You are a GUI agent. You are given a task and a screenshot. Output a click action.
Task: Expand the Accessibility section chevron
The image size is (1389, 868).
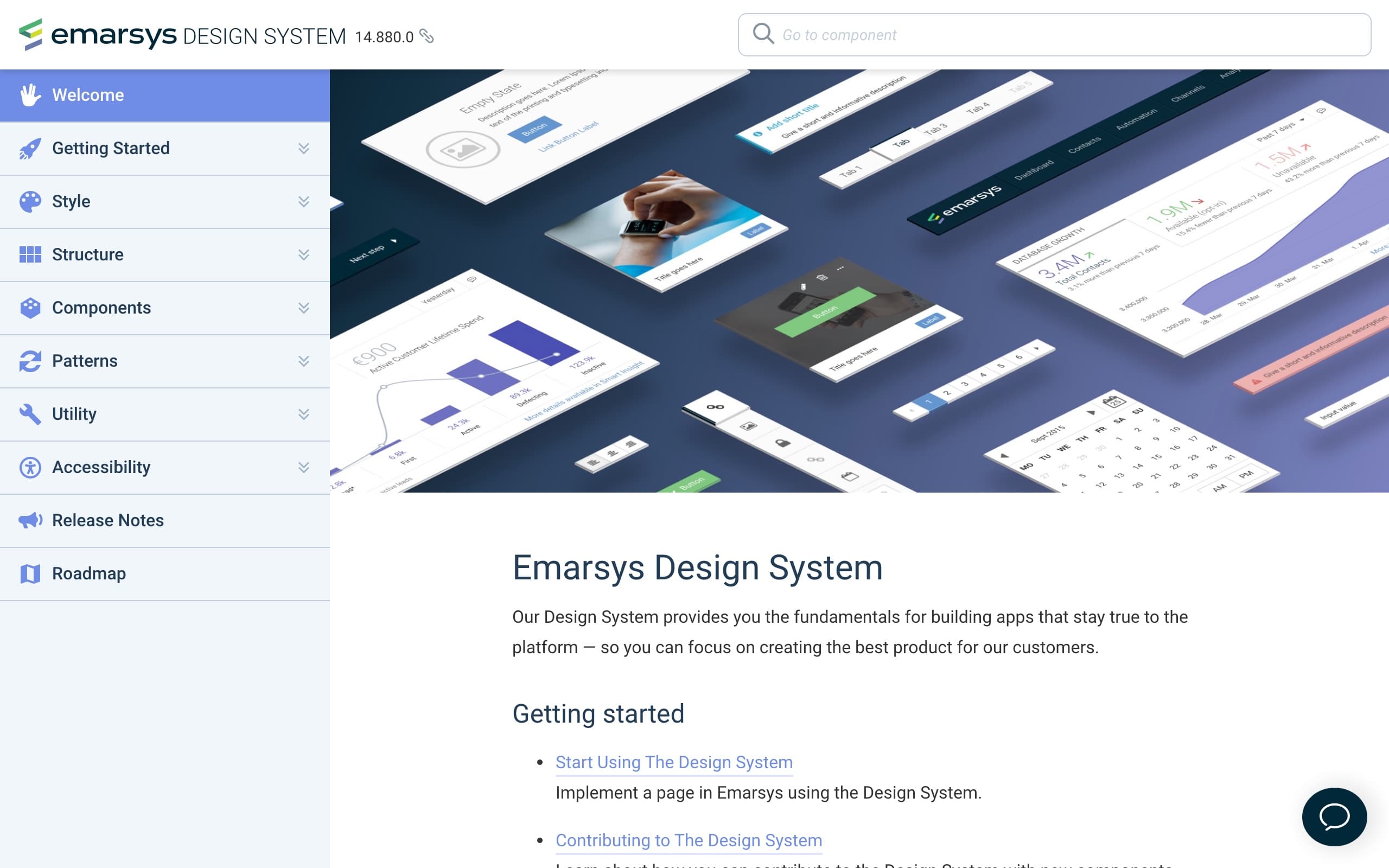click(x=304, y=467)
